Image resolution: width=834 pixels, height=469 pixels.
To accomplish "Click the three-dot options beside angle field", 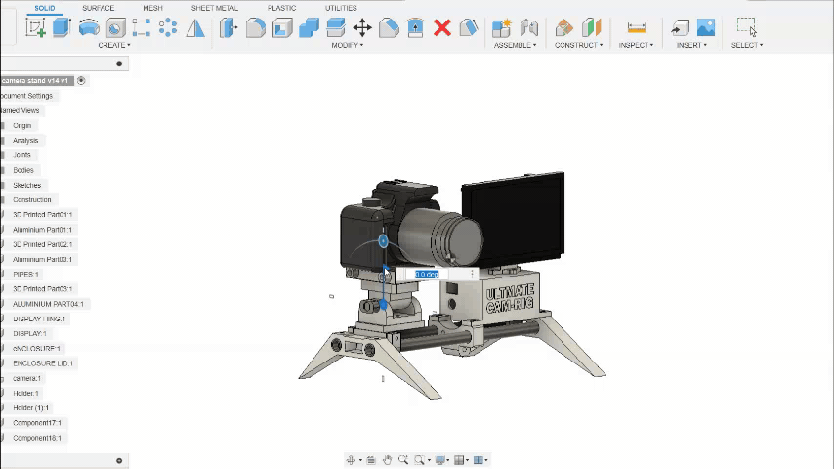I will pyautogui.click(x=472, y=275).
